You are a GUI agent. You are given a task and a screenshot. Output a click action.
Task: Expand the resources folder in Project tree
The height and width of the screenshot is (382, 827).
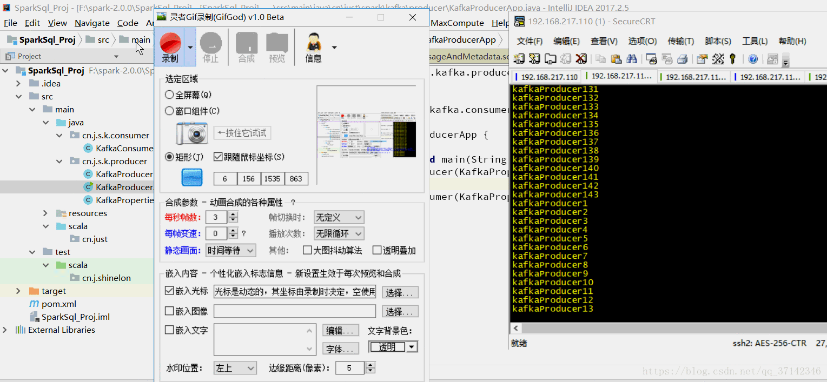click(46, 213)
